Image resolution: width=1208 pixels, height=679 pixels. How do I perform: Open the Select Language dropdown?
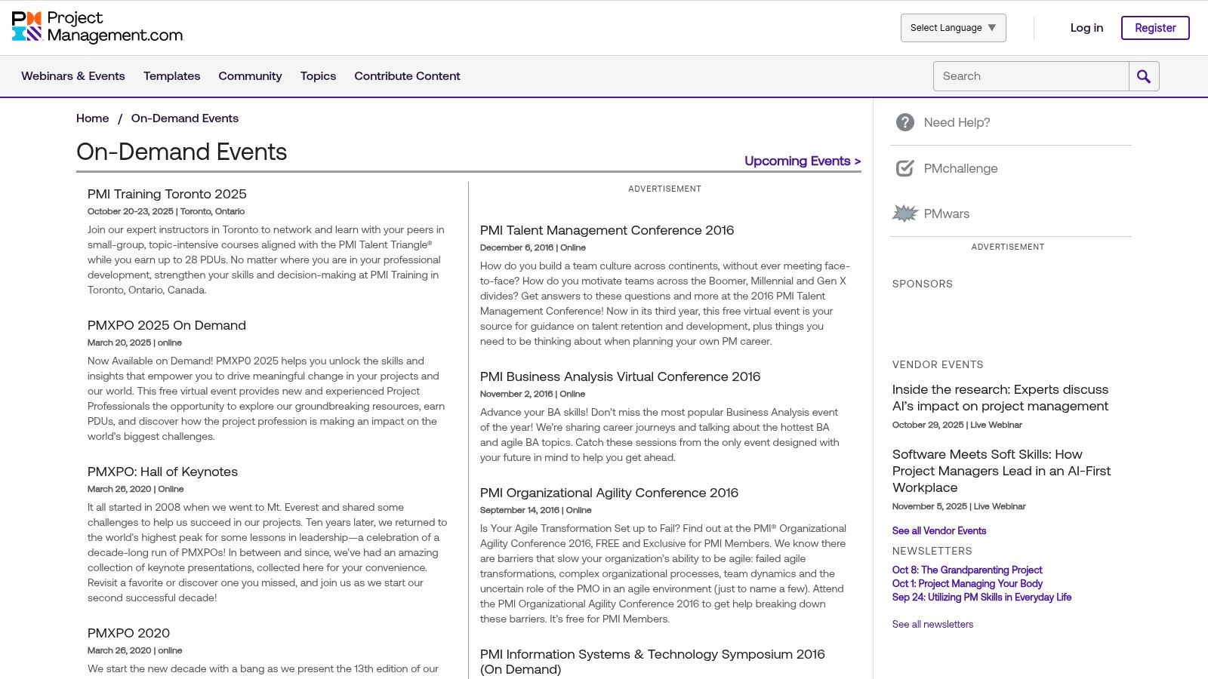(x=953, y=27)
